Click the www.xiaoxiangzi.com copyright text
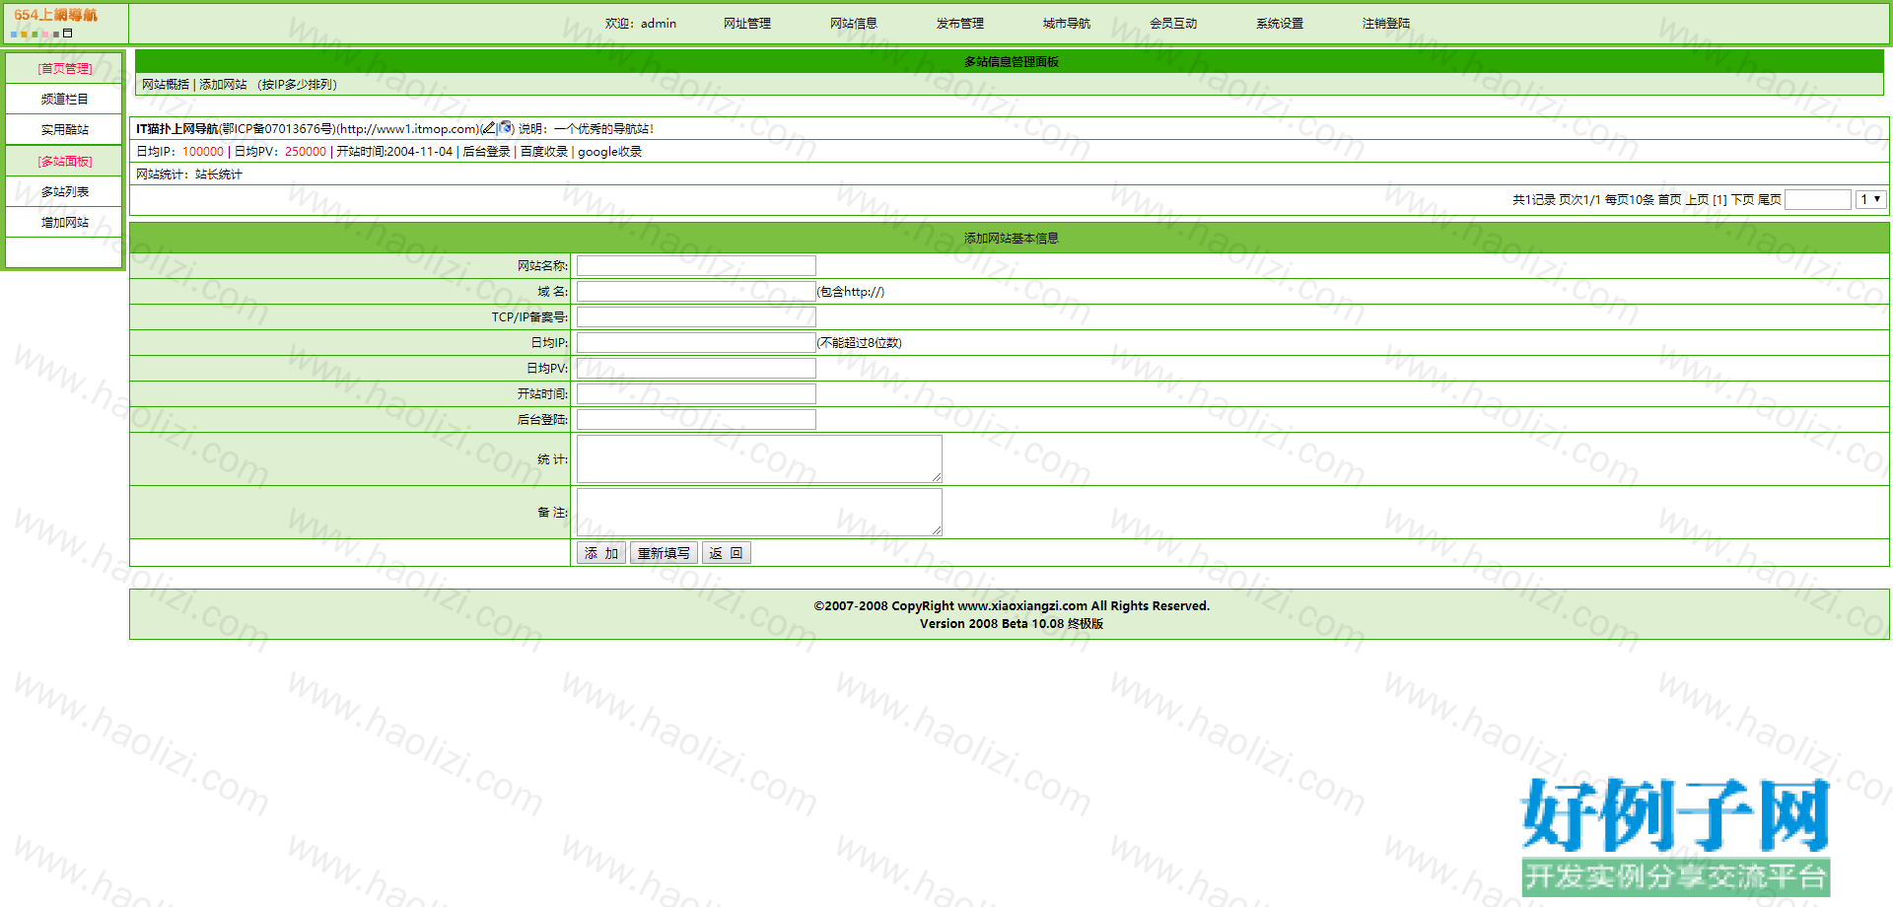This screenshot has width=1893, height=907. click(1022, 606)
